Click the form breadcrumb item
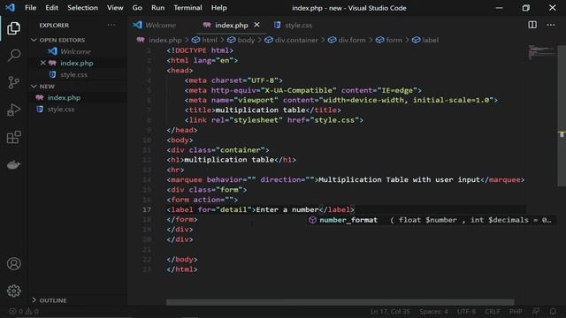 click(389, 40)
